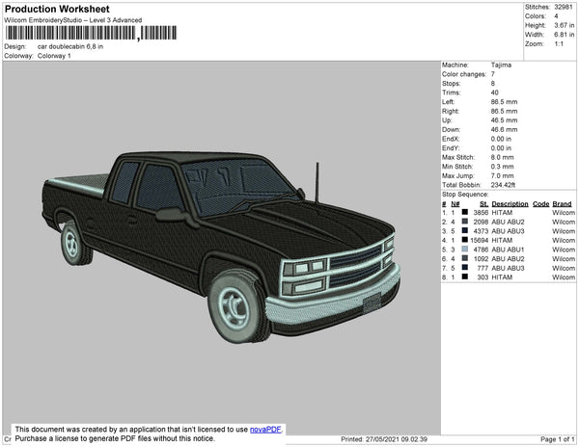Click the Width value 6.81 in
The image size is (579, 447).
click(x=565, y=35)
